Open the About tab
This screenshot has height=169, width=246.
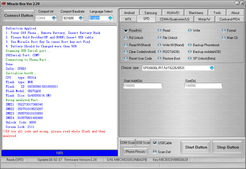point(235,13)
